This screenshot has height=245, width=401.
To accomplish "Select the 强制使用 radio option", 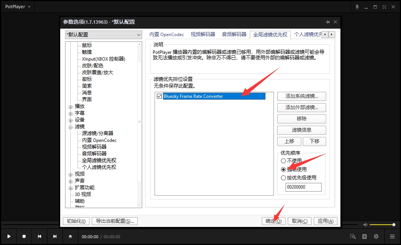I will (293, 169).
